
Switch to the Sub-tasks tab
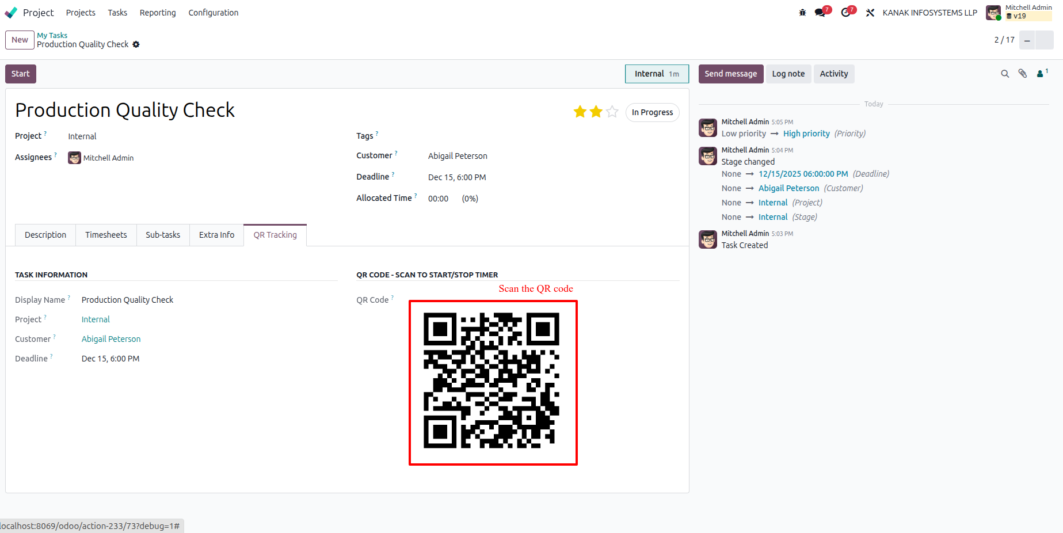pyautogui.click(x=163, y=235)
